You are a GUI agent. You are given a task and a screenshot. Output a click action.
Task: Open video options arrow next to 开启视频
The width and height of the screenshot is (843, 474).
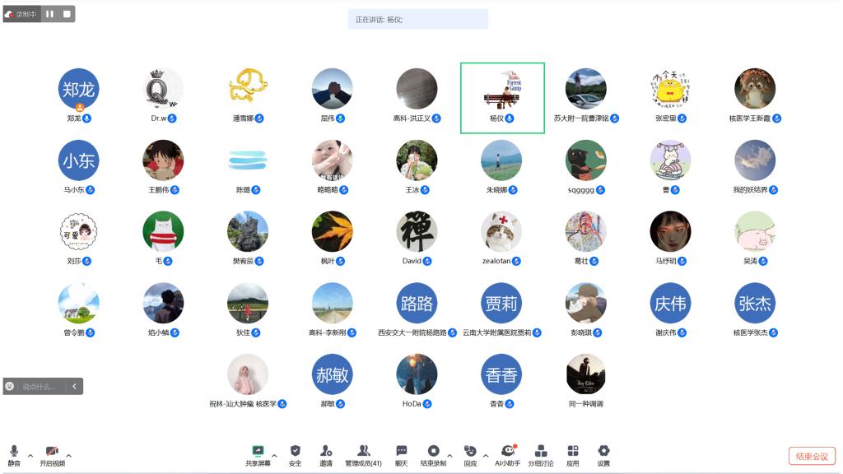click(x=68, y=455)
